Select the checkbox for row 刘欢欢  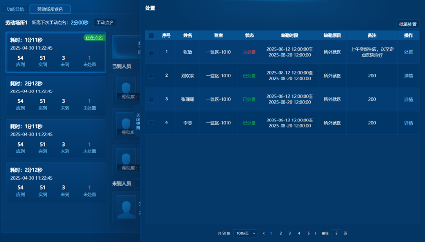point(151,76)
